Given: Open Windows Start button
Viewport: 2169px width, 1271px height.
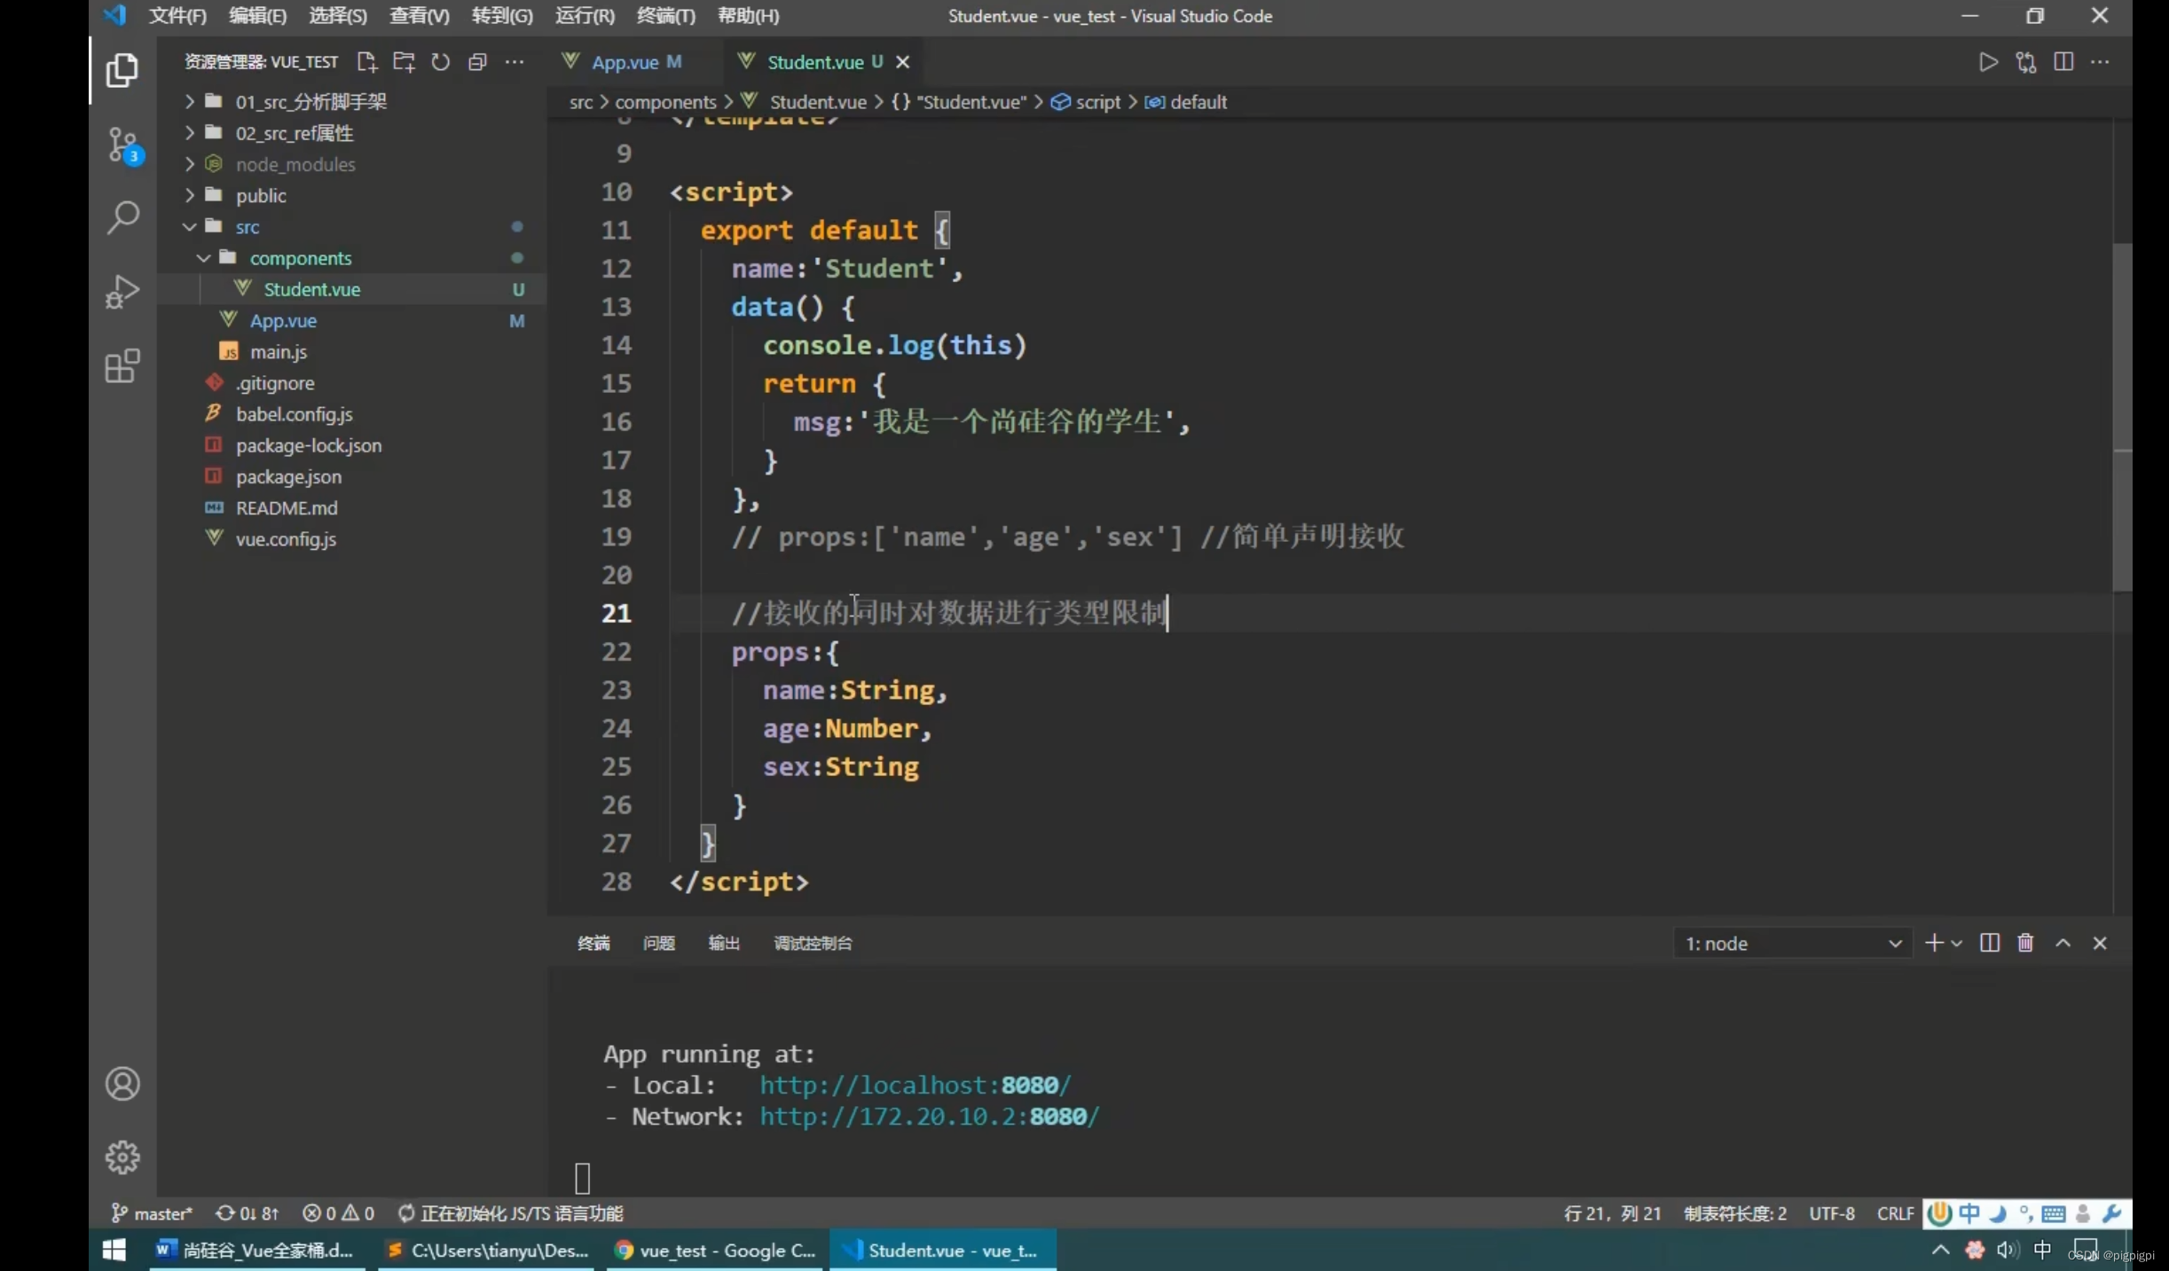Looking at the screenshot, I should pos(114,1250).
